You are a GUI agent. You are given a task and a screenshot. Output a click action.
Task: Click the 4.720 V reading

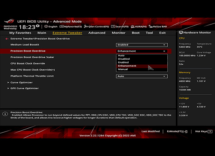[201, 107]
